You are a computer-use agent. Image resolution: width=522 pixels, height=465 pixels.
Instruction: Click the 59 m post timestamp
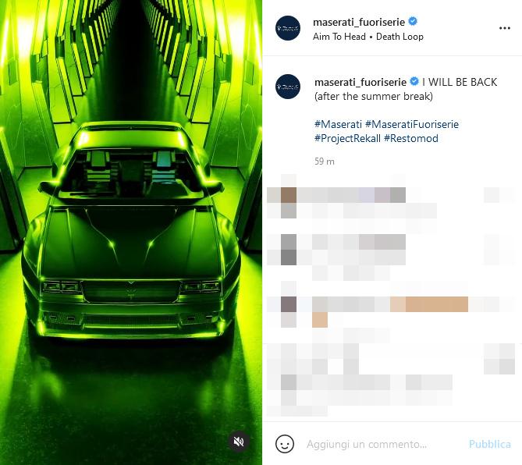[x=325, y=162]
